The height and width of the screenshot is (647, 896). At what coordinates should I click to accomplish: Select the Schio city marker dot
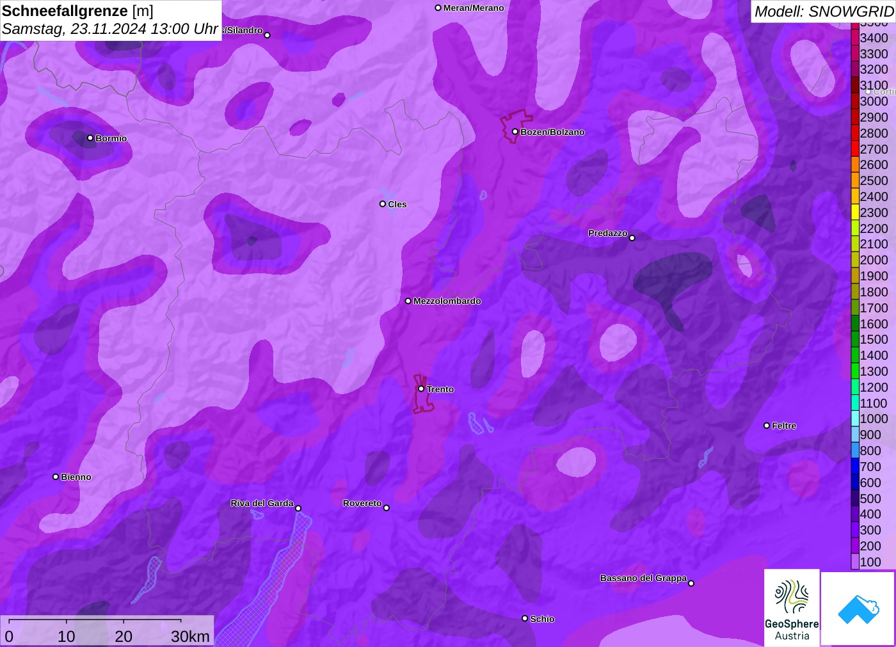click(525, 619)
